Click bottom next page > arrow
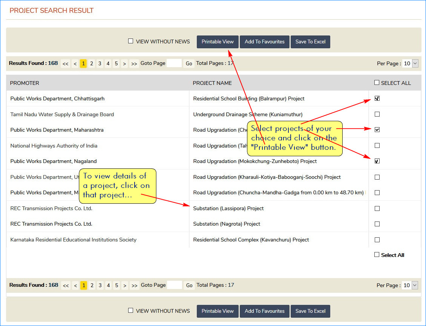Image resolution: width=426 pixels, height=326 pixels. click(125, 286)
